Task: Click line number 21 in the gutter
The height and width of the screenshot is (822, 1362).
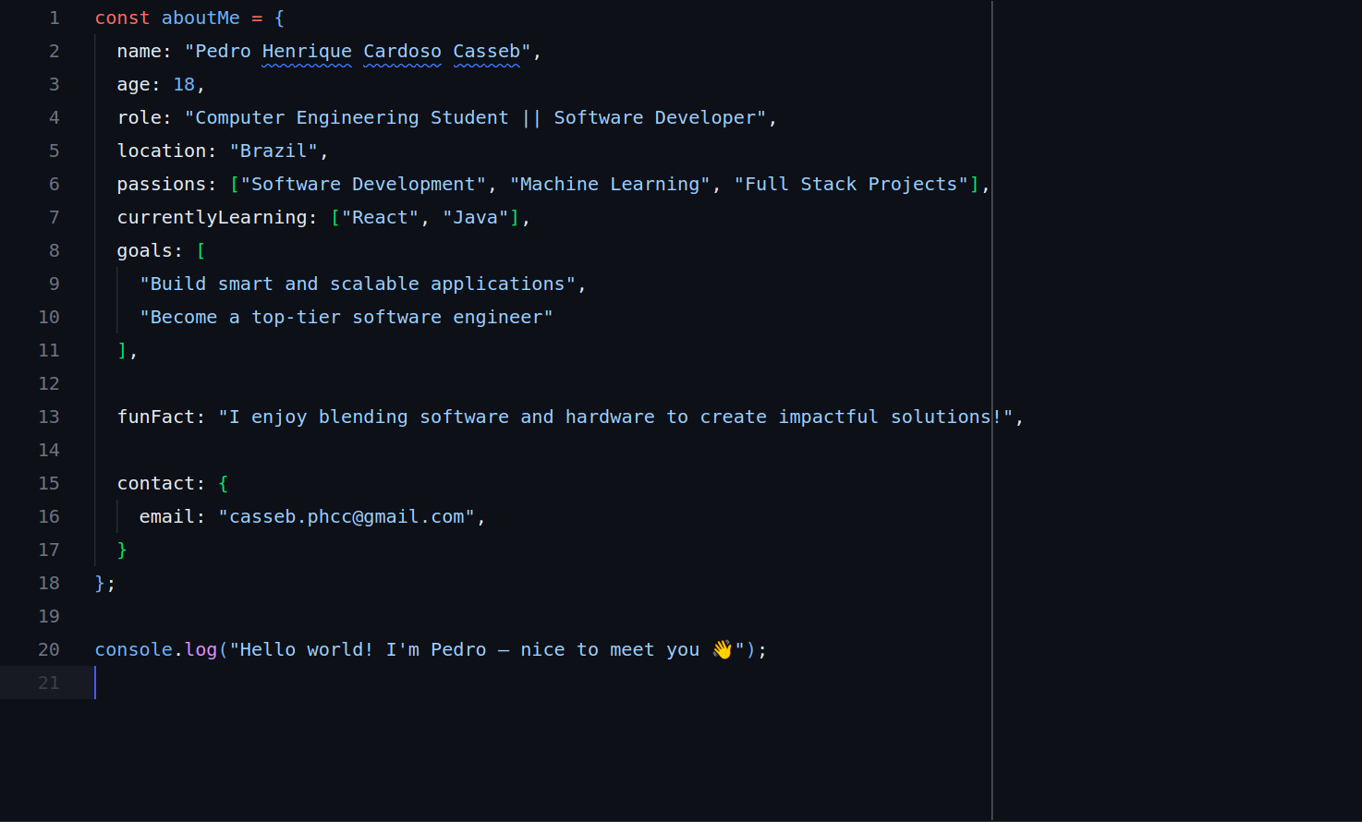Action: [x=49, y=683]
